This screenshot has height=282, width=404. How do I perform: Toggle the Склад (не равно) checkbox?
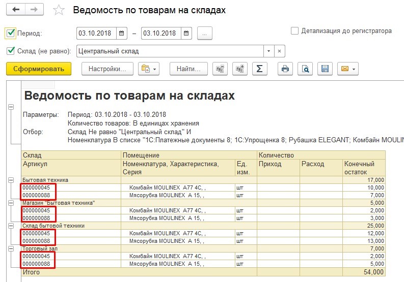[x=11, y=51]
